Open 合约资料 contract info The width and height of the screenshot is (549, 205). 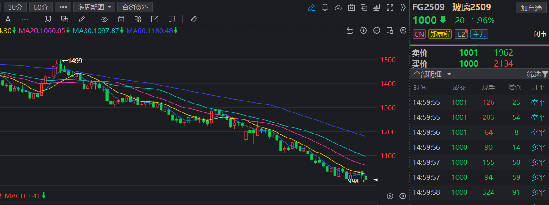click(135, 7)
